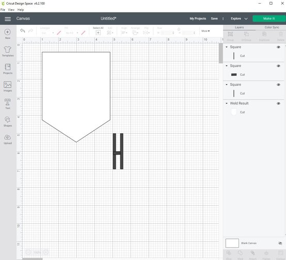This screenshot has height=260, width=286.
Task: Click the green Make It button
Action: click(269, 19)
